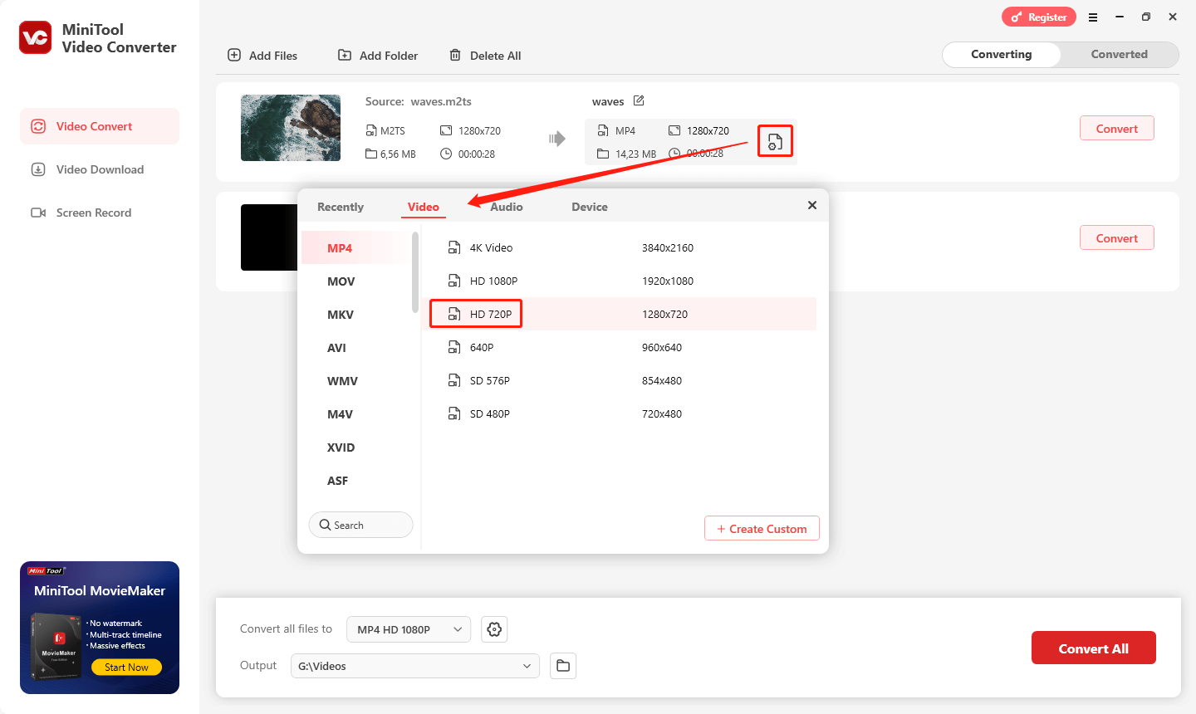Click the Screen Record sidebar icon
This screenshot has height=714, width=1196.
click(38, 213)
